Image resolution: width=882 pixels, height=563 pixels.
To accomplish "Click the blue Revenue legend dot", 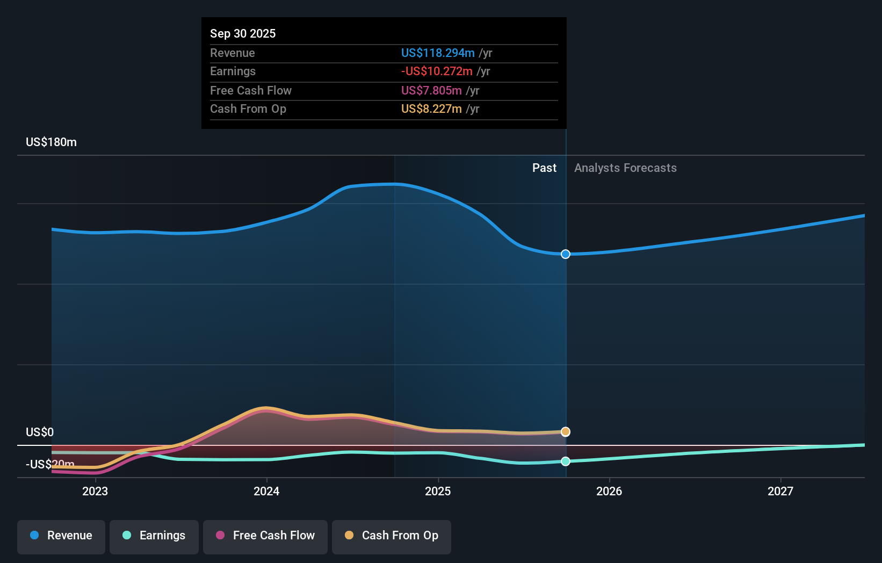I will click(x=33, y=536).
